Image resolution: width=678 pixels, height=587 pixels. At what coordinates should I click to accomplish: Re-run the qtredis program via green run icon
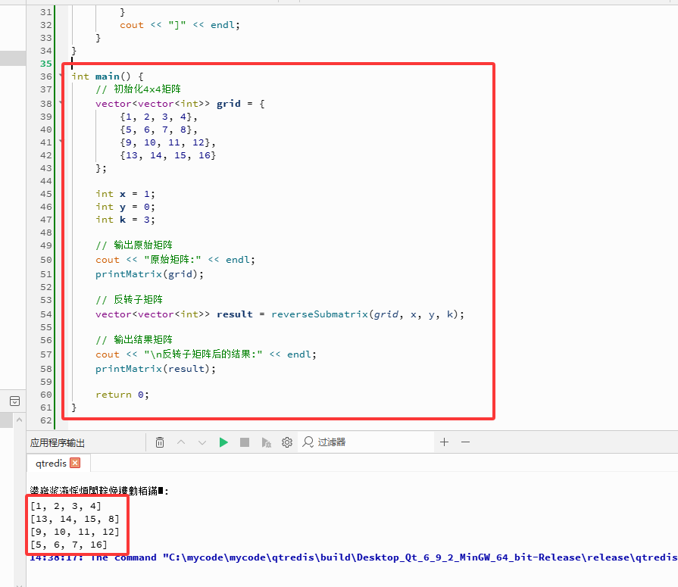223,442
